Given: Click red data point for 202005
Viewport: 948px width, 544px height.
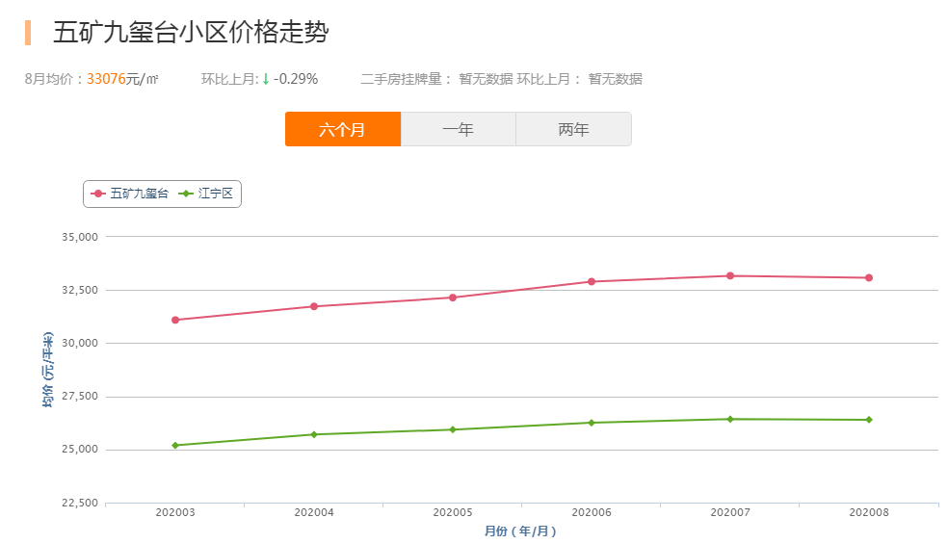Looking at the screenshot, I should [453, 298].
